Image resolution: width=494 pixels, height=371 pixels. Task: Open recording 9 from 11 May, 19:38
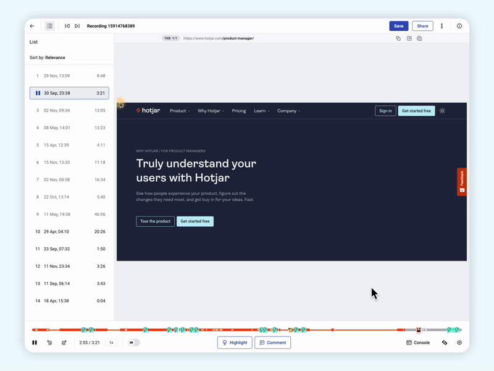(x=69, y=215)
